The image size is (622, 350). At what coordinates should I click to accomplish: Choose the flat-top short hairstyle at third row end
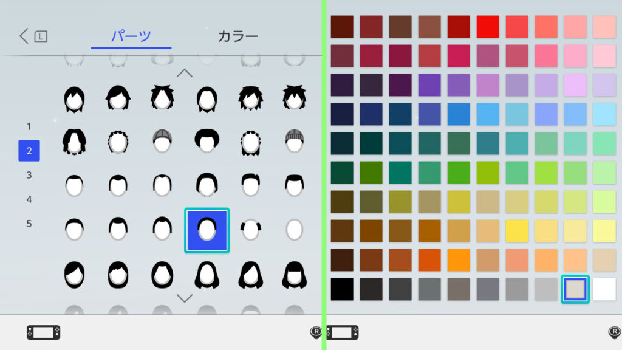tap(295, 185)
